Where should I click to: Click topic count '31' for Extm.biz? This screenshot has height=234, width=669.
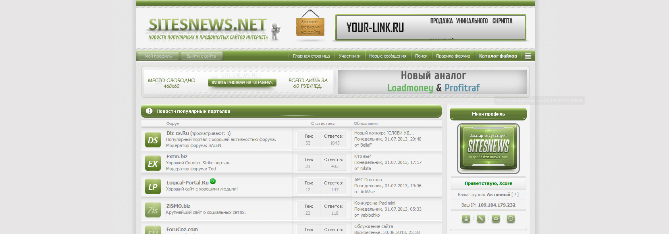pos(308,166)
